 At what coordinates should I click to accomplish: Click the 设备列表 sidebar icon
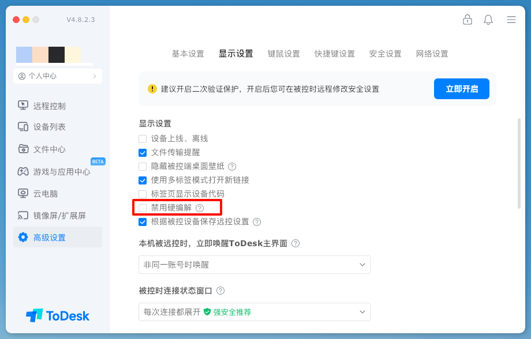tap(23, 127)
